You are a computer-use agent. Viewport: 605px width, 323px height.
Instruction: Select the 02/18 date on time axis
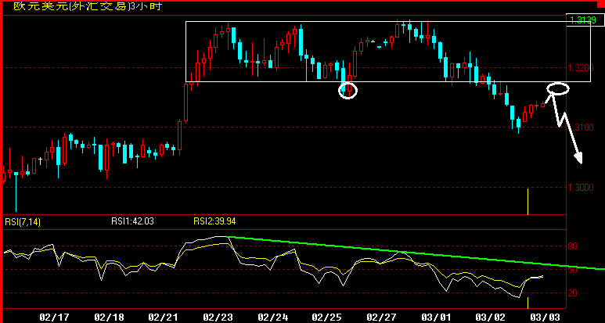tap(110, 318)
